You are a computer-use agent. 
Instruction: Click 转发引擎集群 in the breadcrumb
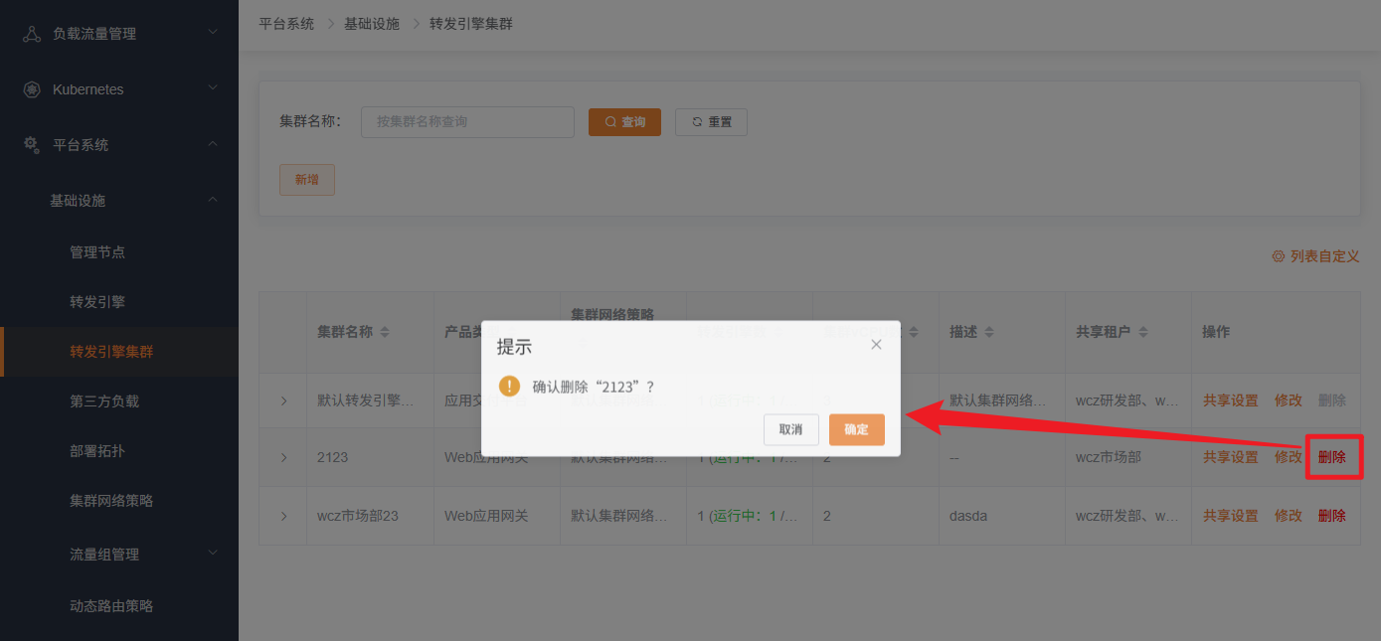[471, 24]
